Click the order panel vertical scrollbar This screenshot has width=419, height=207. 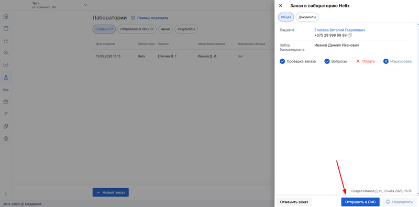417,108
